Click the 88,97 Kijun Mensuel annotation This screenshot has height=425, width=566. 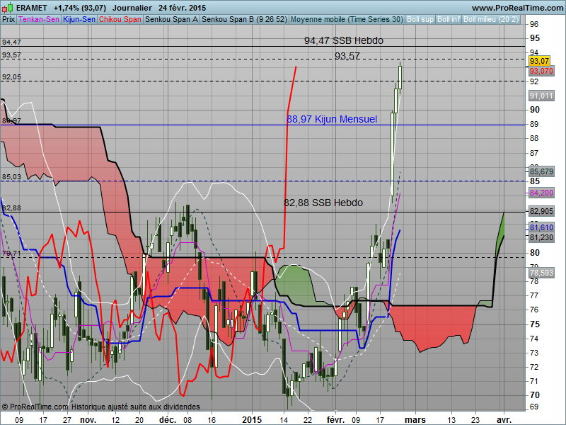coord(332,119)
